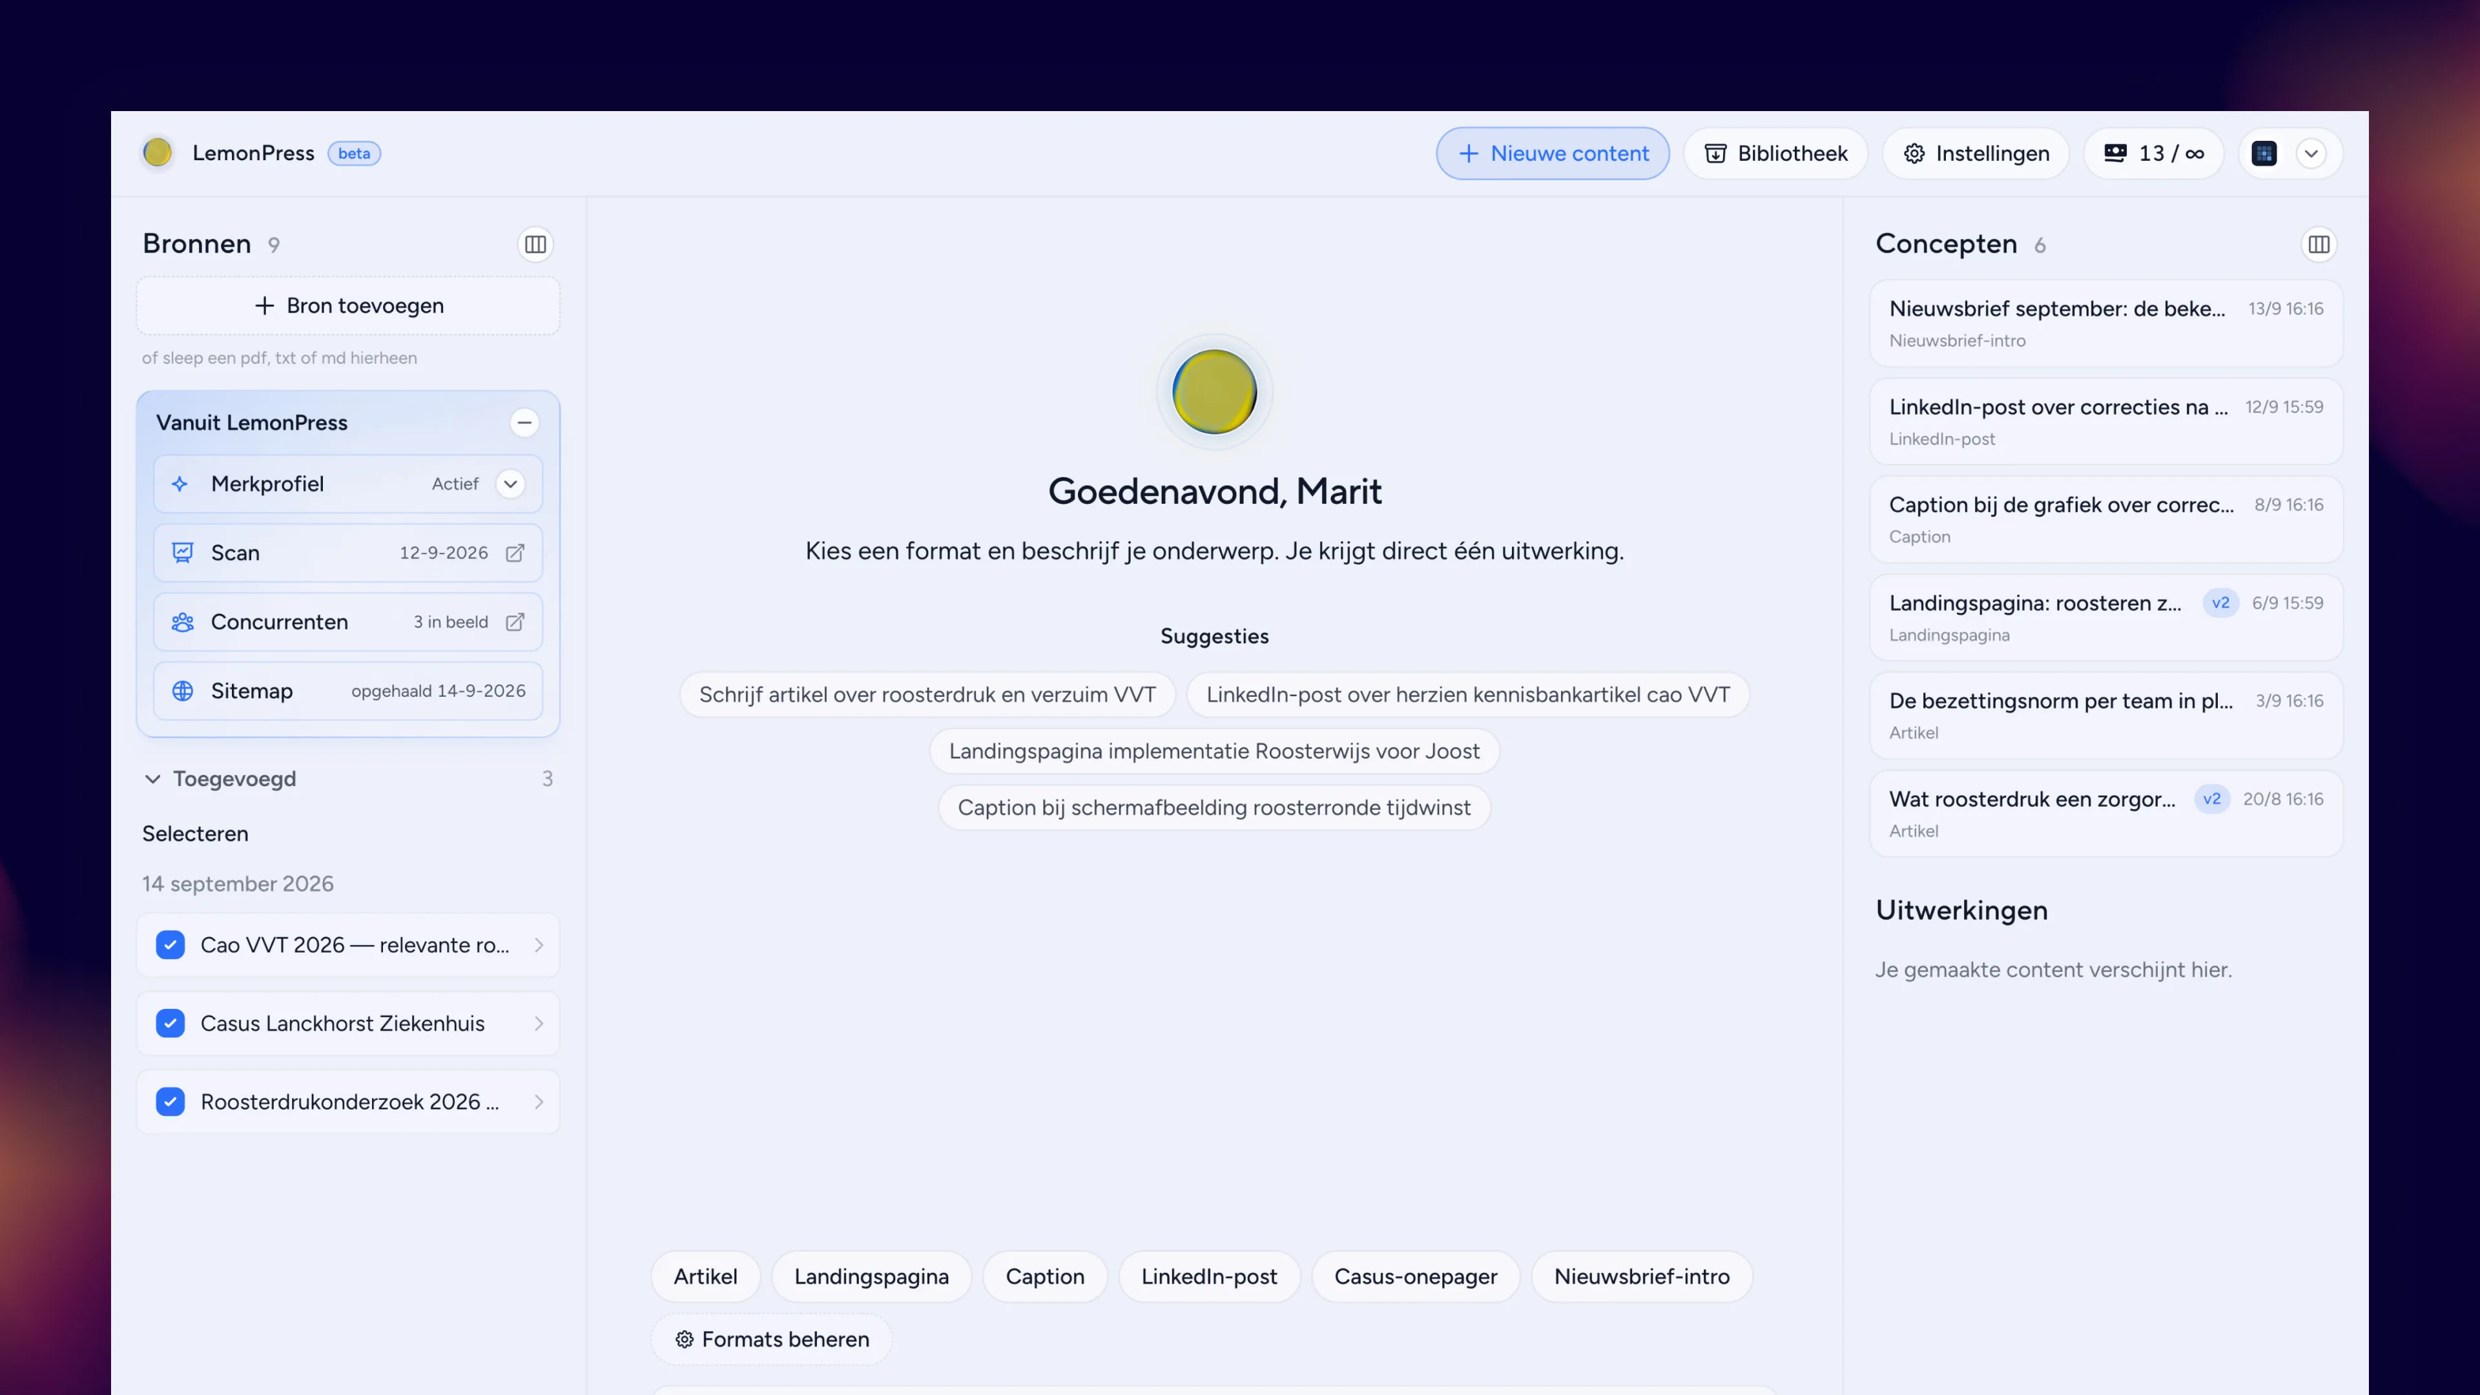The width and height of the screenshot is (2480, 1395).
Task: Select the Landingspagina format chip
Action: [x=871, y=1277]
